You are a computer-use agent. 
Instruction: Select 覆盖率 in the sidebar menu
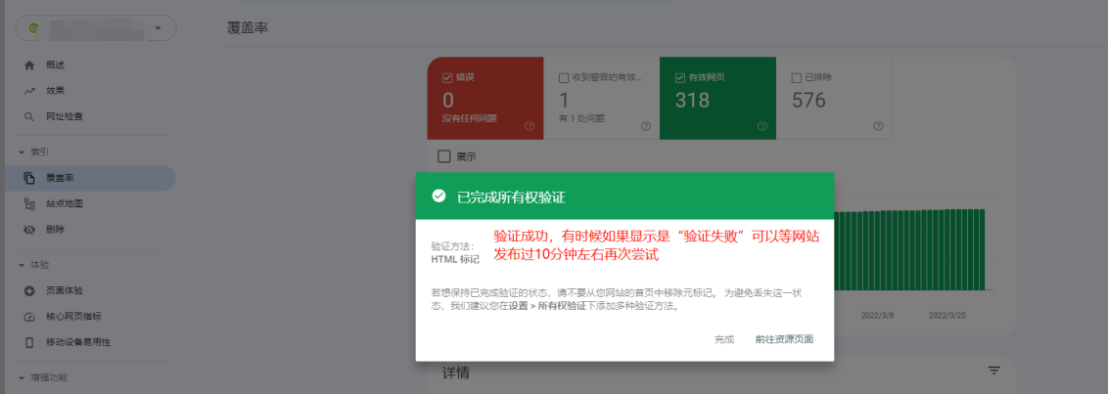click(61, 178)
